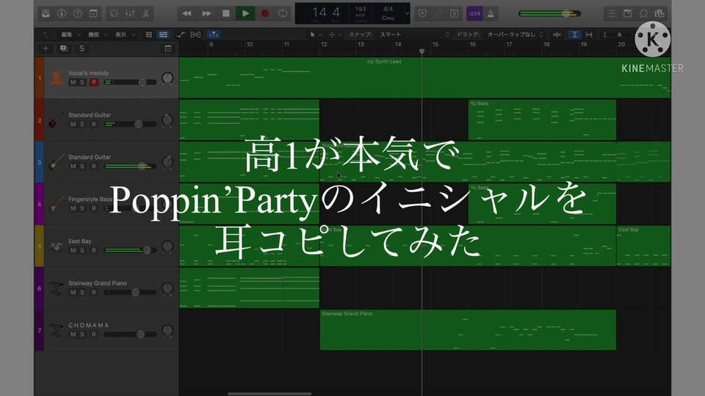Toggle the Solo S button in control bar
705x396 pixels.
tap(454, 13)
